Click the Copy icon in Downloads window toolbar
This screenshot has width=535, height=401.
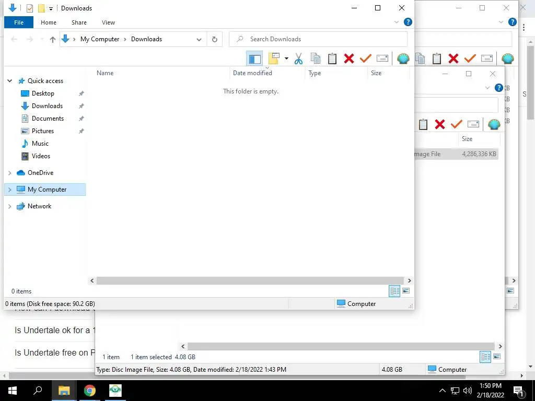pyautogui.click(x=316, y=58)
